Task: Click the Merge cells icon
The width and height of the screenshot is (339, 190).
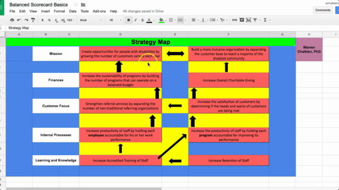Action: click(180, 20)
